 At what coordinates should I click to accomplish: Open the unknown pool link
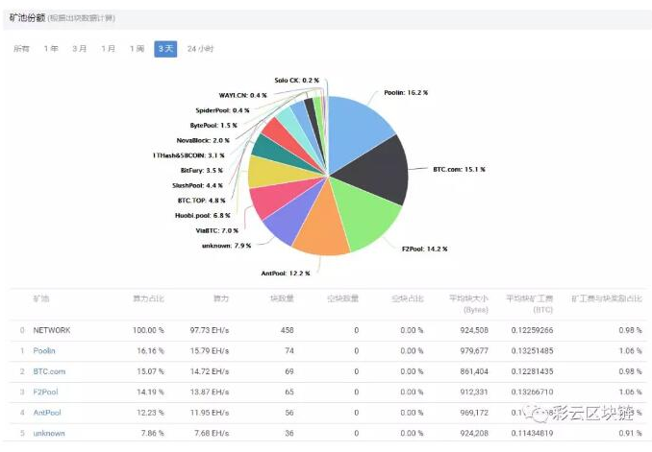[x=49, y=433]
